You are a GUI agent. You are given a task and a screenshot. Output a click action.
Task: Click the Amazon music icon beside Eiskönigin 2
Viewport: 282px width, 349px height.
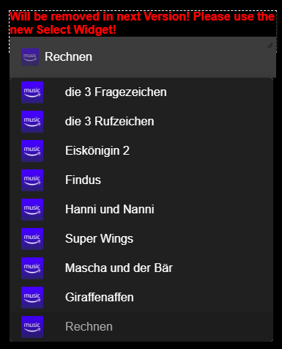32,151
